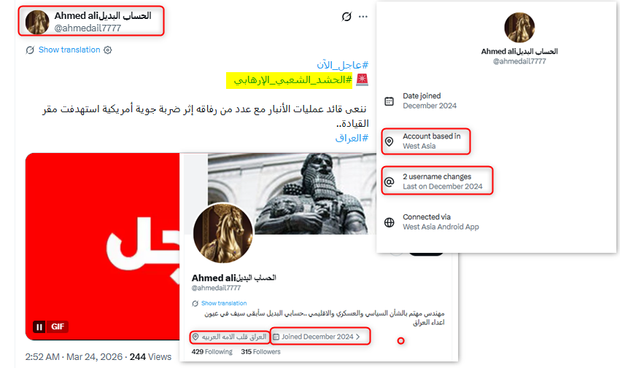View the 429 Following list
The height and width of the screenshot is (368, 620).
pos(212,352)
